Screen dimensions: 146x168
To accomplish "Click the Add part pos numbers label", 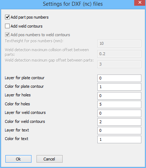I will click(x=30, y=17).
